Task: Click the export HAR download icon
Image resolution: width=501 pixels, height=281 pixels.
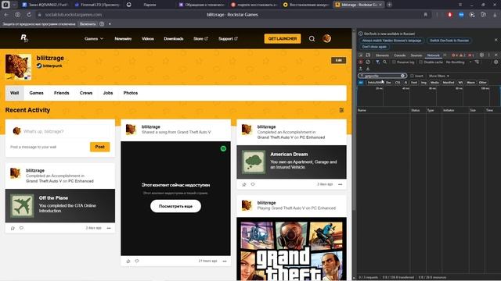Action: point(368,69)
